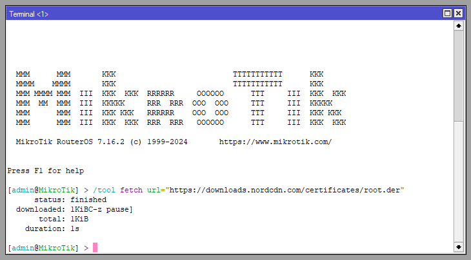
Task: Close the Terminal <1> window
Action: [x=458, y=14]
